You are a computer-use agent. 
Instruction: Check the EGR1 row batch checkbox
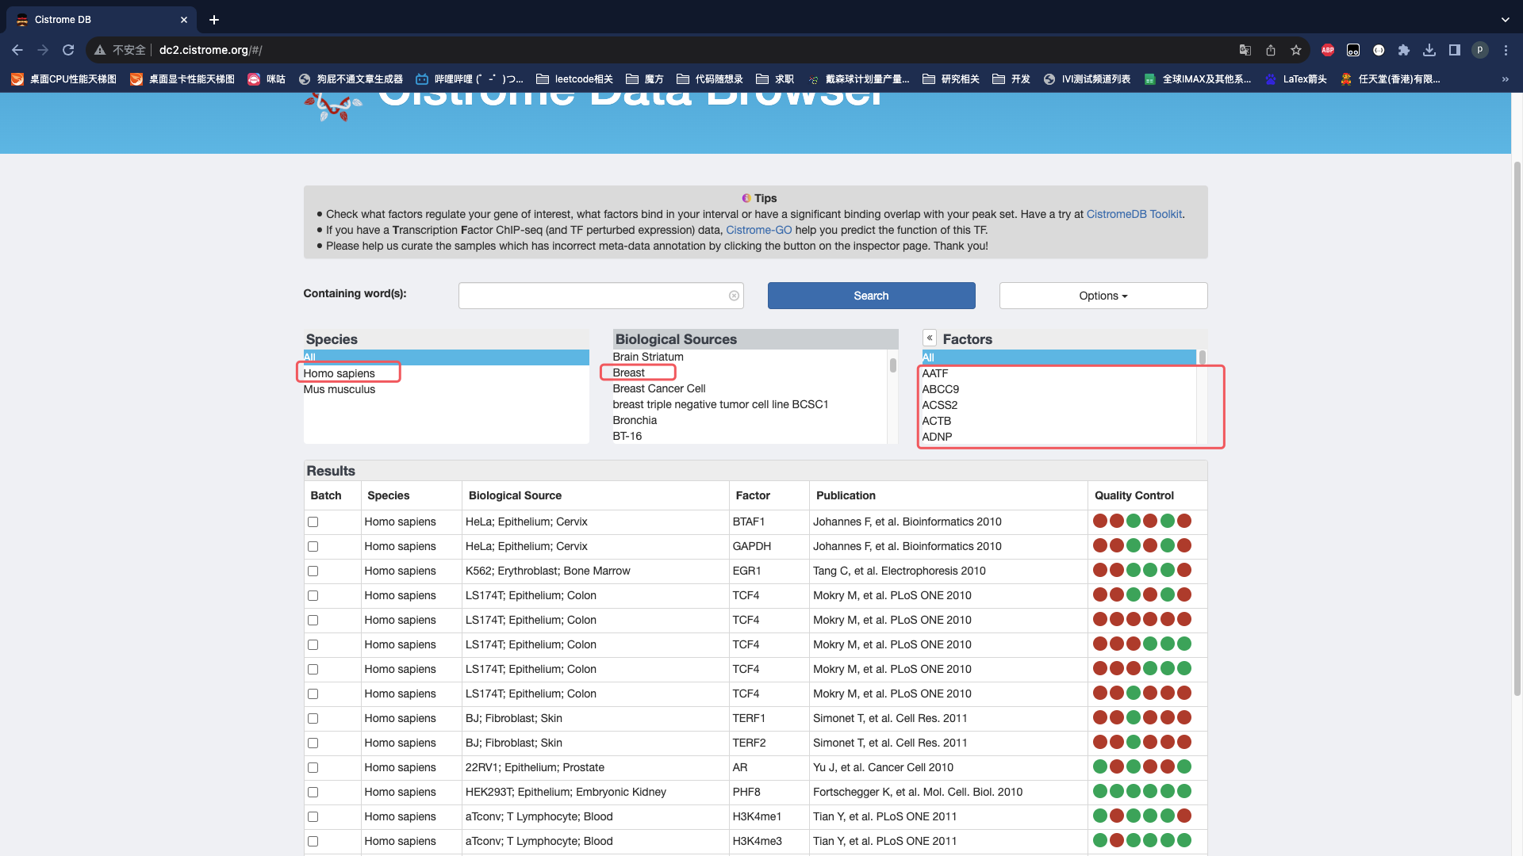click(313, 571)
